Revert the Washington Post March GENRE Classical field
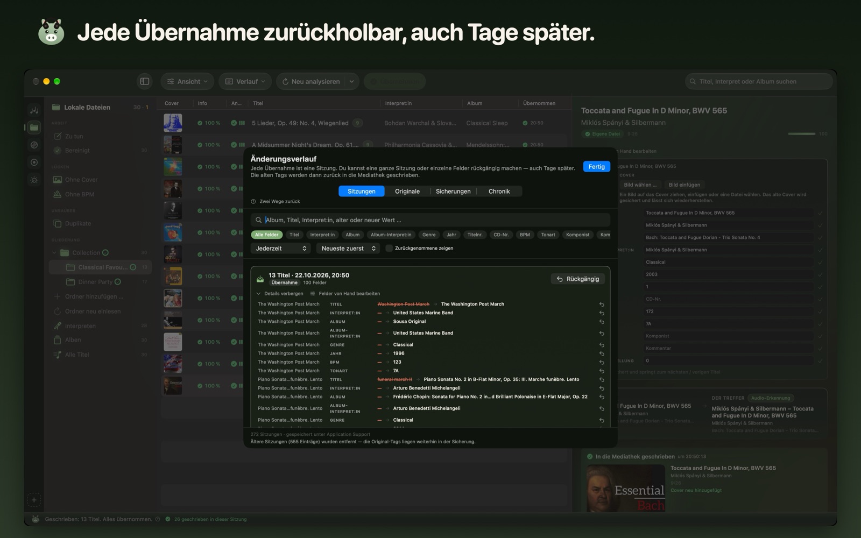The image size is (861, 538). point(602,345)
